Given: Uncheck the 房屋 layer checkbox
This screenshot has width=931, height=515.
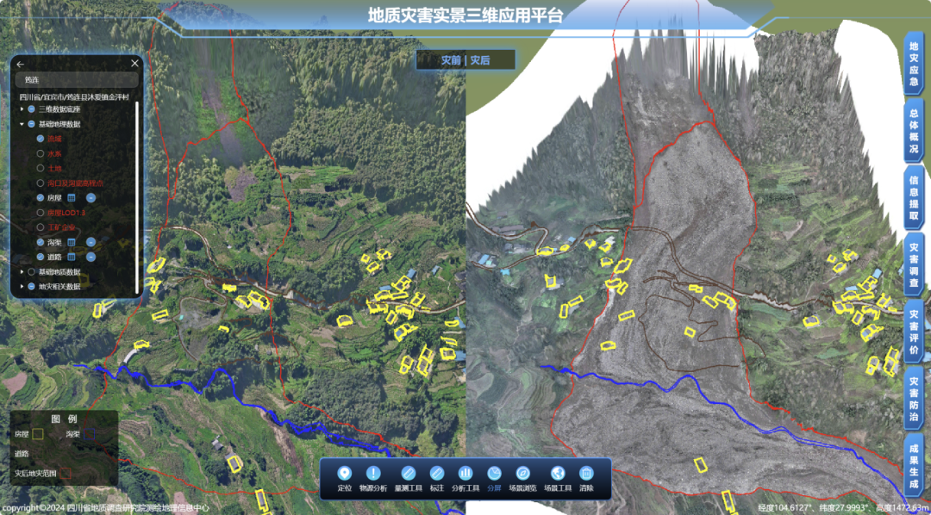Looking at the screenshot, I should tap(41, 197).
